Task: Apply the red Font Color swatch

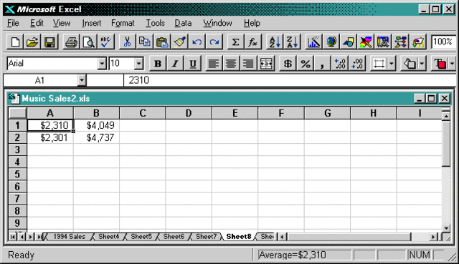Action: point(440,64)
